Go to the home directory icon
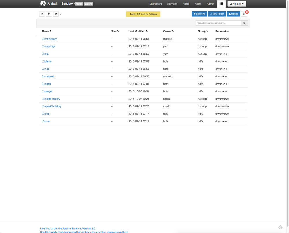The height and width of the screenshot is (233, 289). [42, 14]
